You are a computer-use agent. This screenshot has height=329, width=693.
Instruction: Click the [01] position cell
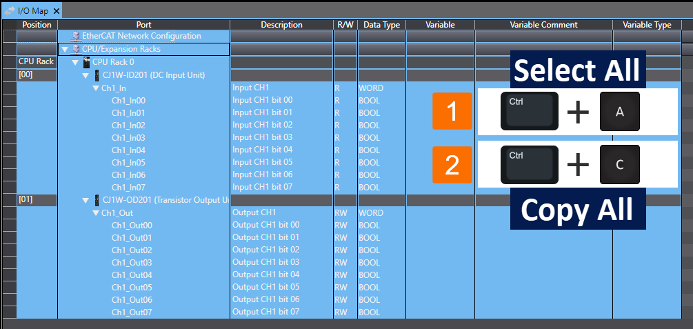(37, 200)
